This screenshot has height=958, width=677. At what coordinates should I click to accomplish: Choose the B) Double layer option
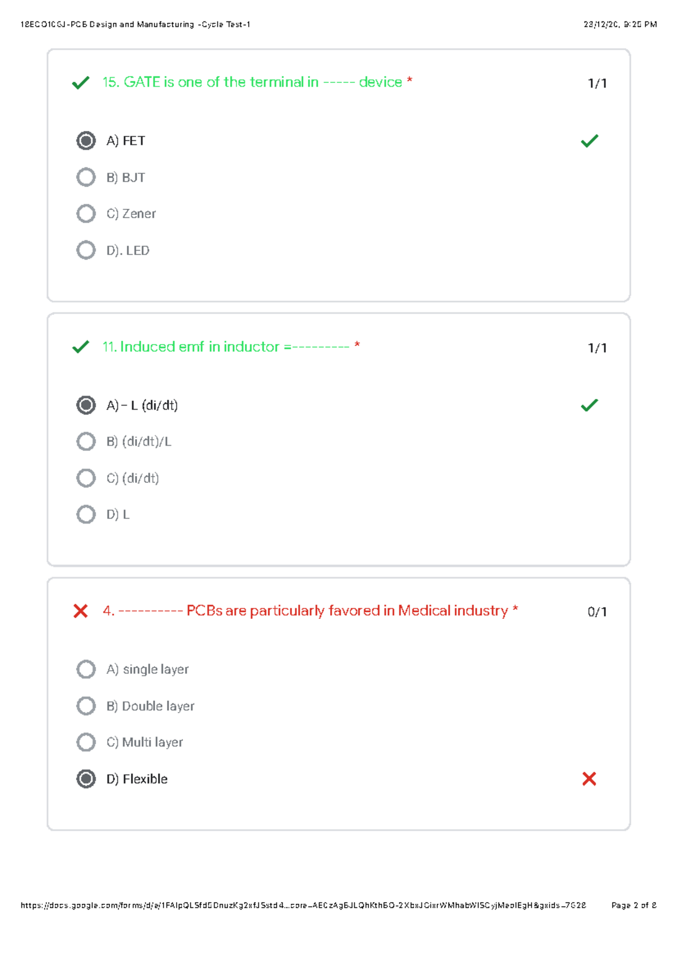click(x=86, y=706)
